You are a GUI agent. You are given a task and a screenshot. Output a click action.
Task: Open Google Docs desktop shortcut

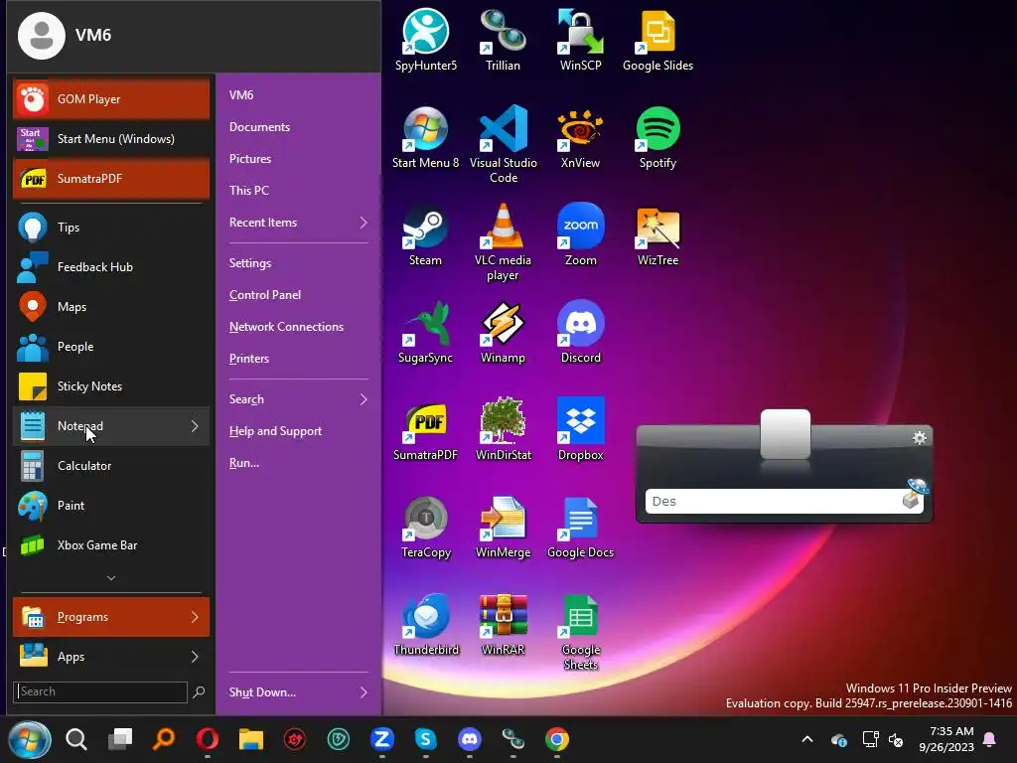[x=580, y=527]
